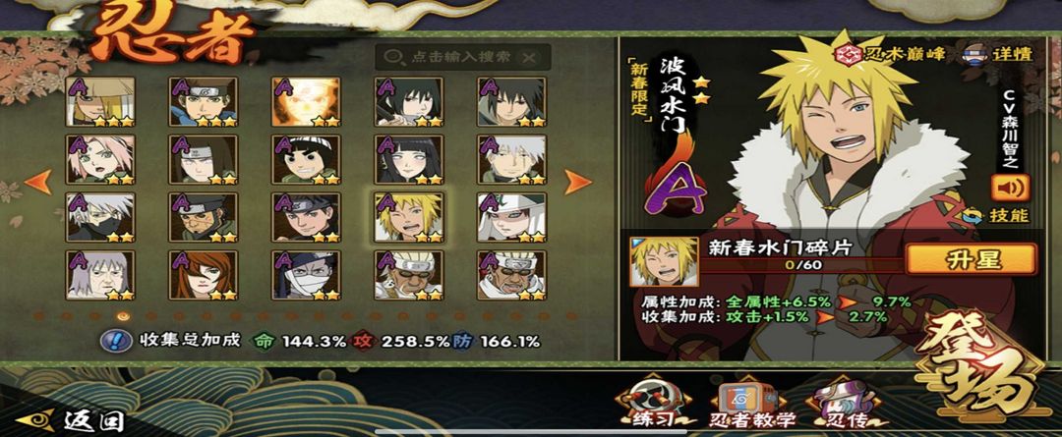
Task: Go to next ninja page arrow
Action: click(578, 182)
